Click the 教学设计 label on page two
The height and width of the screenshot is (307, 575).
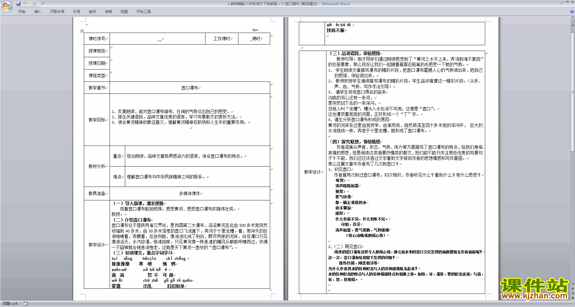313,172
